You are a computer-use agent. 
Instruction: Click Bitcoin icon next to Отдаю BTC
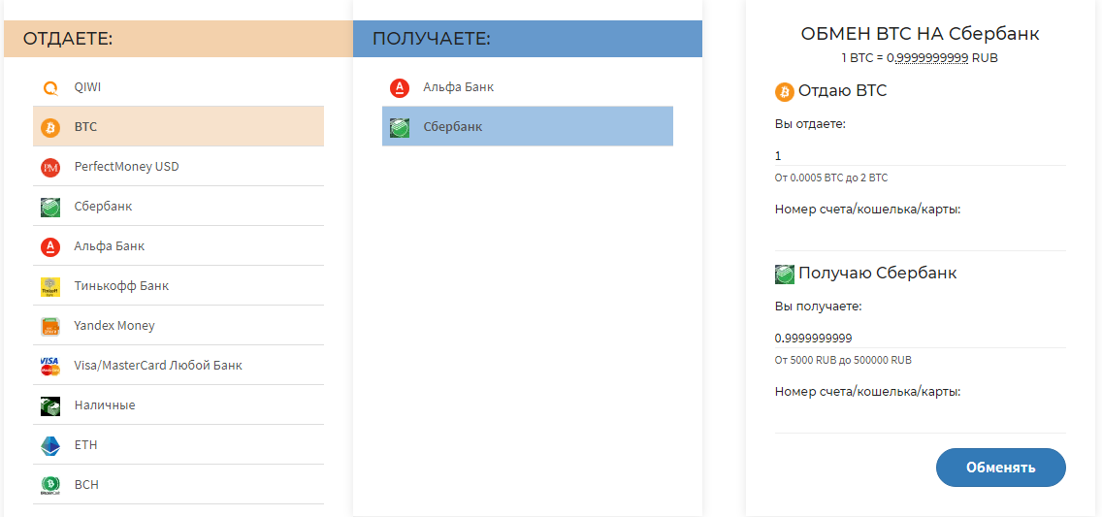pos(785,91)
